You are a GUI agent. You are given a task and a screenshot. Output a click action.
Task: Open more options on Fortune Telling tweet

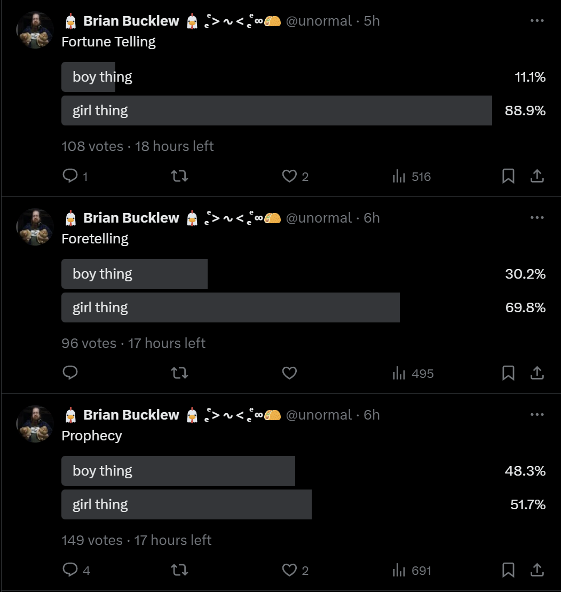537,21
